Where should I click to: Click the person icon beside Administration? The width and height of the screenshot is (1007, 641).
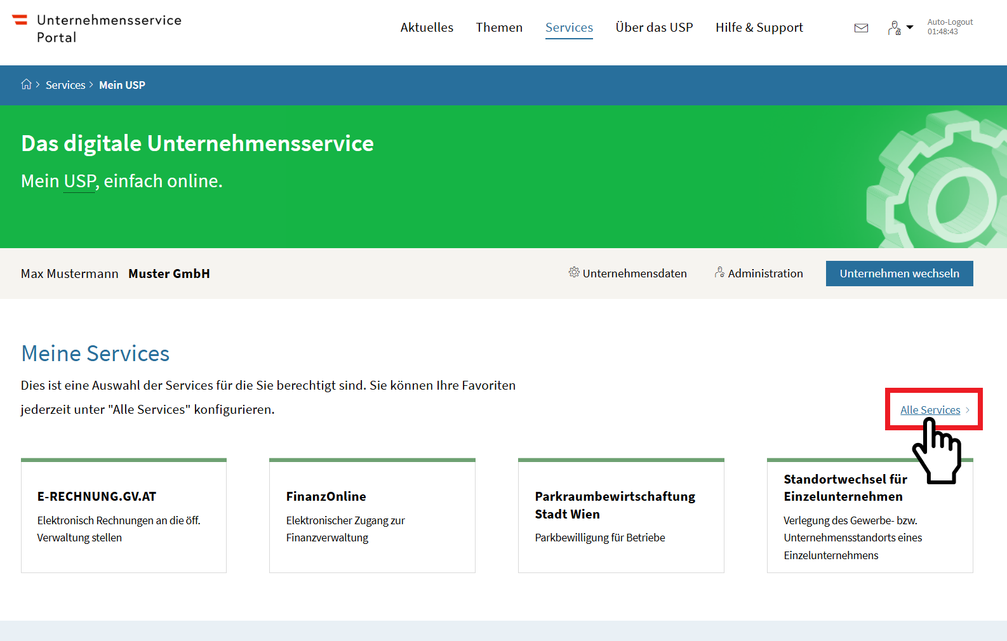click(719, 272)
